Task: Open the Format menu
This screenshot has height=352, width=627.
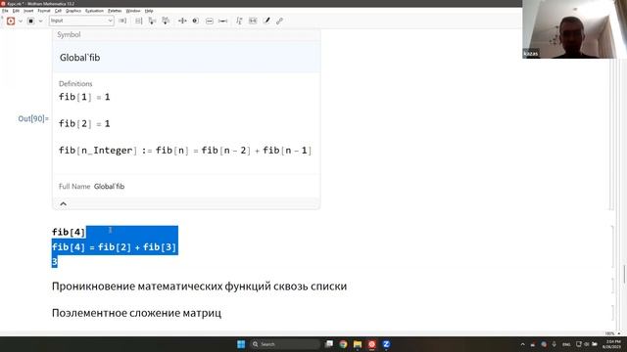Action: point(44,11)
